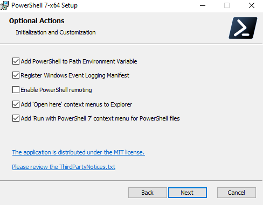Uncheck Register Windows Event Logging Manifest box
The width and height of the screenshot is (263, 205).
point(16,75)
